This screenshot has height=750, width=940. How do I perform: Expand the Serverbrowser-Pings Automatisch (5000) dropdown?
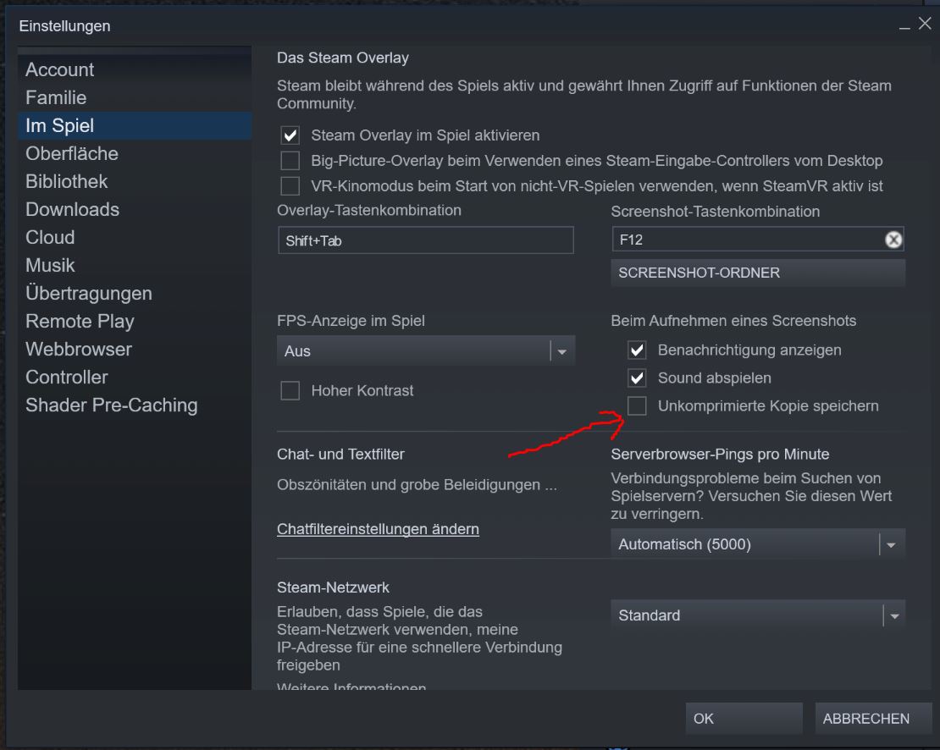pos(758,545)
